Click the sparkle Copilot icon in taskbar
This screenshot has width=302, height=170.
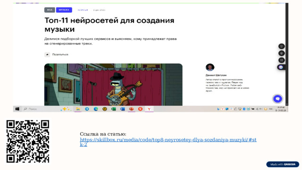66,109
